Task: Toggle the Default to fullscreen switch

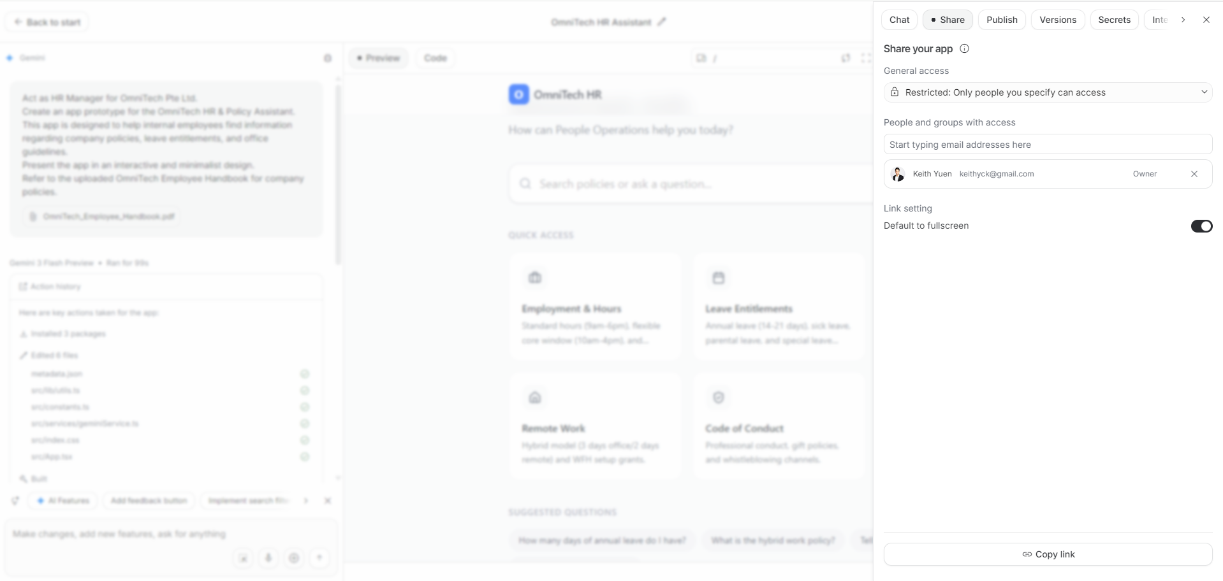Action: (x=1201, y=226)
